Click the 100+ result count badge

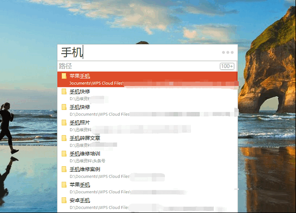227,66
